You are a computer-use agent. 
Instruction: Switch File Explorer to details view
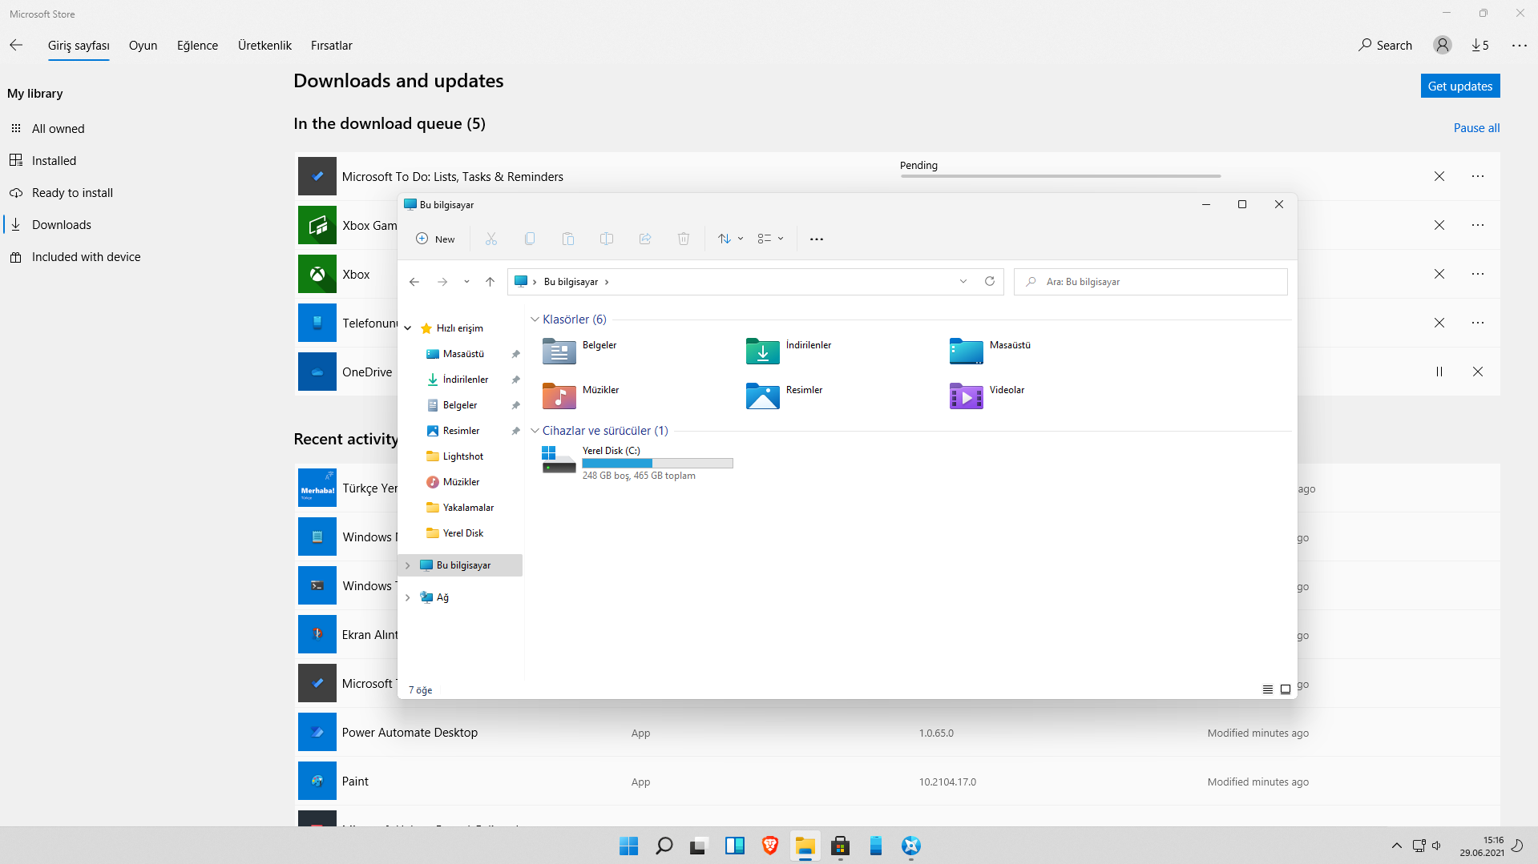1268,689
